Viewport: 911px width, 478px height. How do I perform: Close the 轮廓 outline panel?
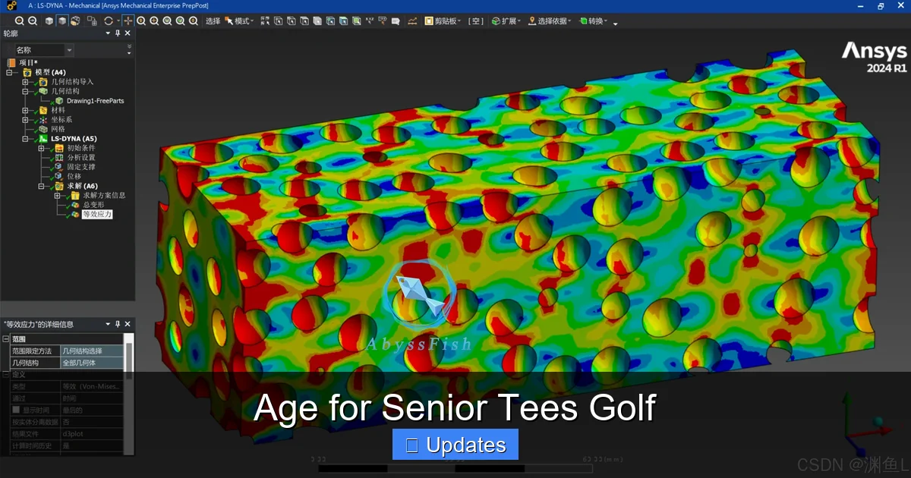[x=128, y=33]
